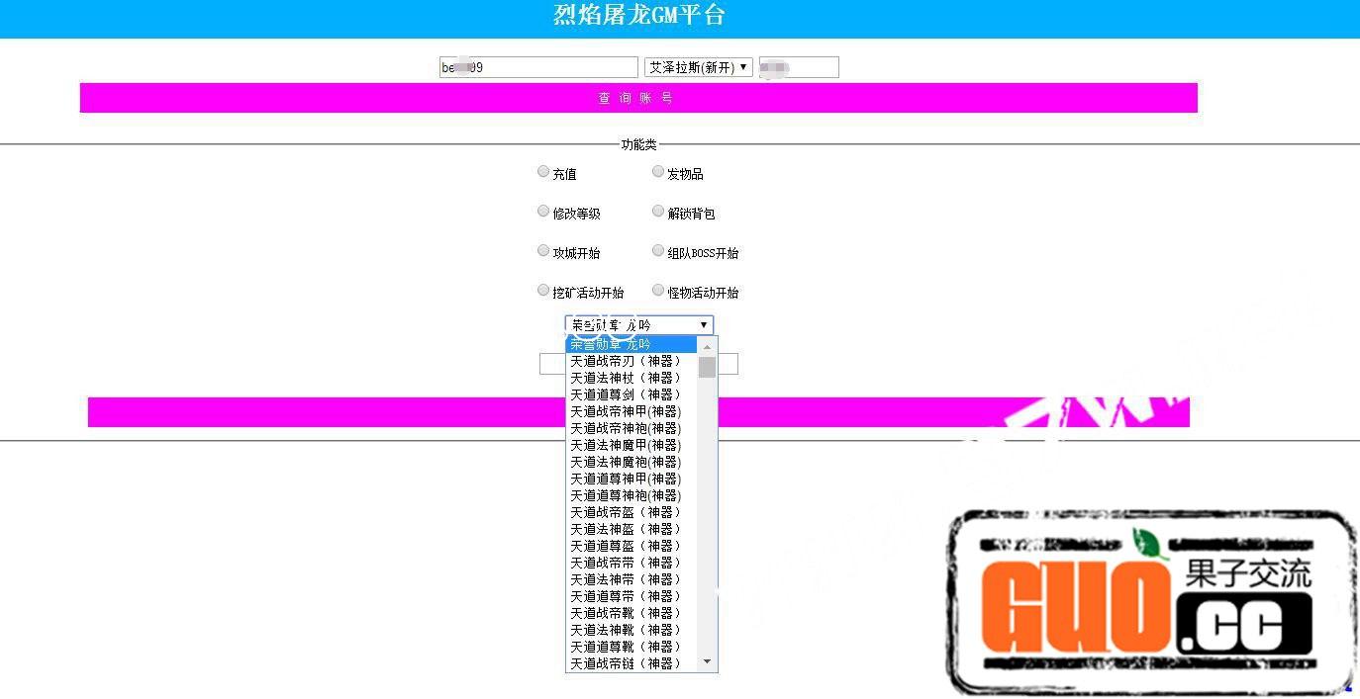1360x699 pixels.
Task: Collapse the 荣誉勋章·龙吟 item dropdown
Action: pyautogui.click(x=638, y=325)
